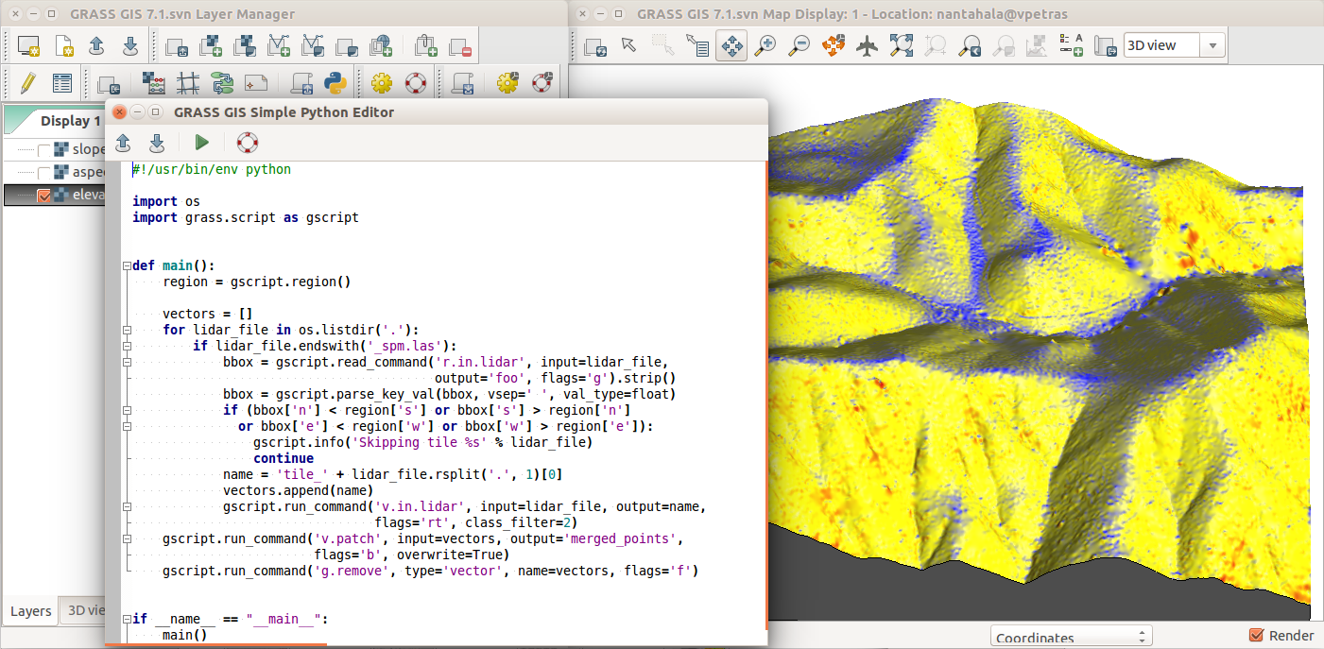Image resolution: width=1324 pixels, height=649 pixels.
Task: Click the import os line in editor
Action: click(x=166, y=201)
